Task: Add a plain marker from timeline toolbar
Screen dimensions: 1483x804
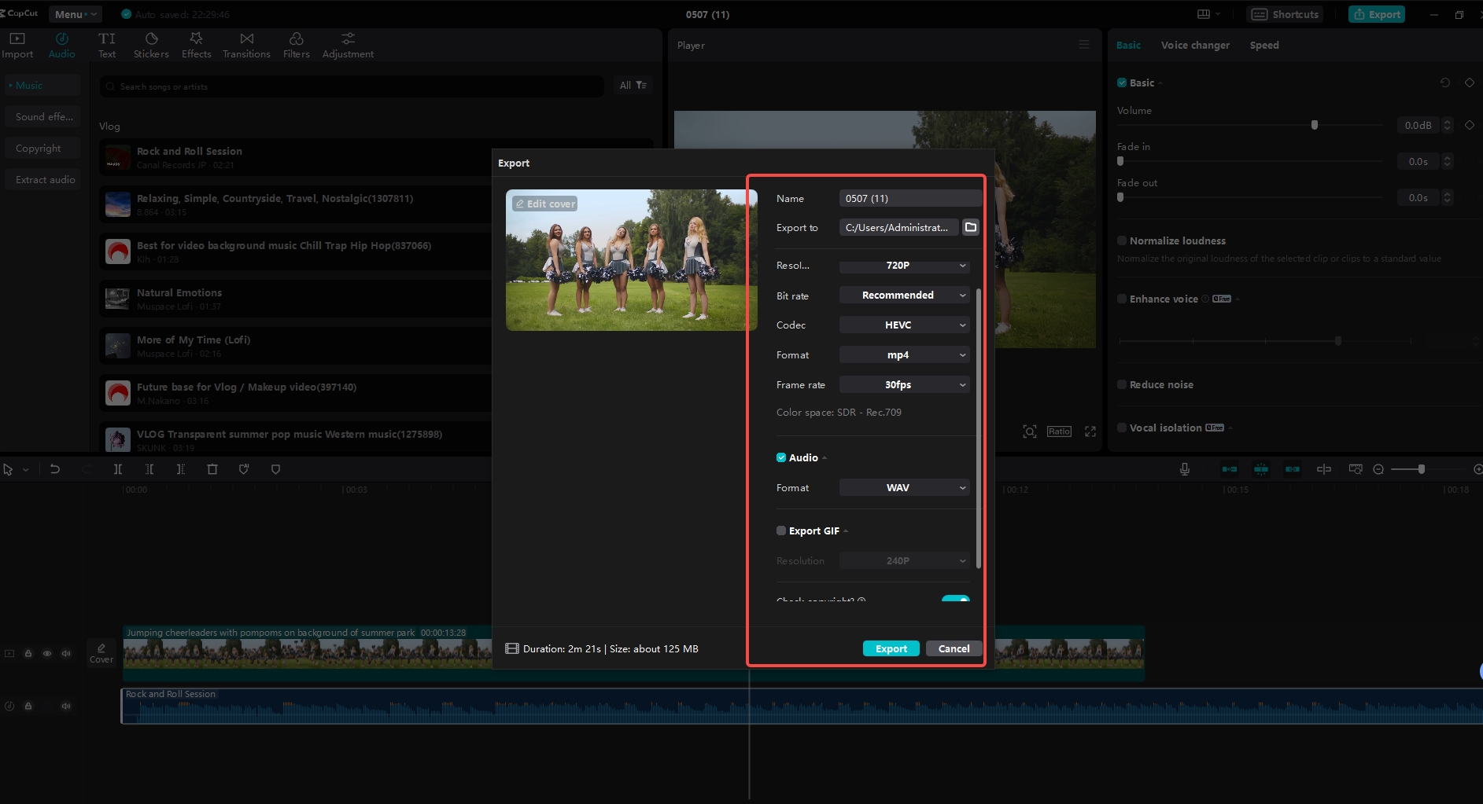Action: pos(275,469)
